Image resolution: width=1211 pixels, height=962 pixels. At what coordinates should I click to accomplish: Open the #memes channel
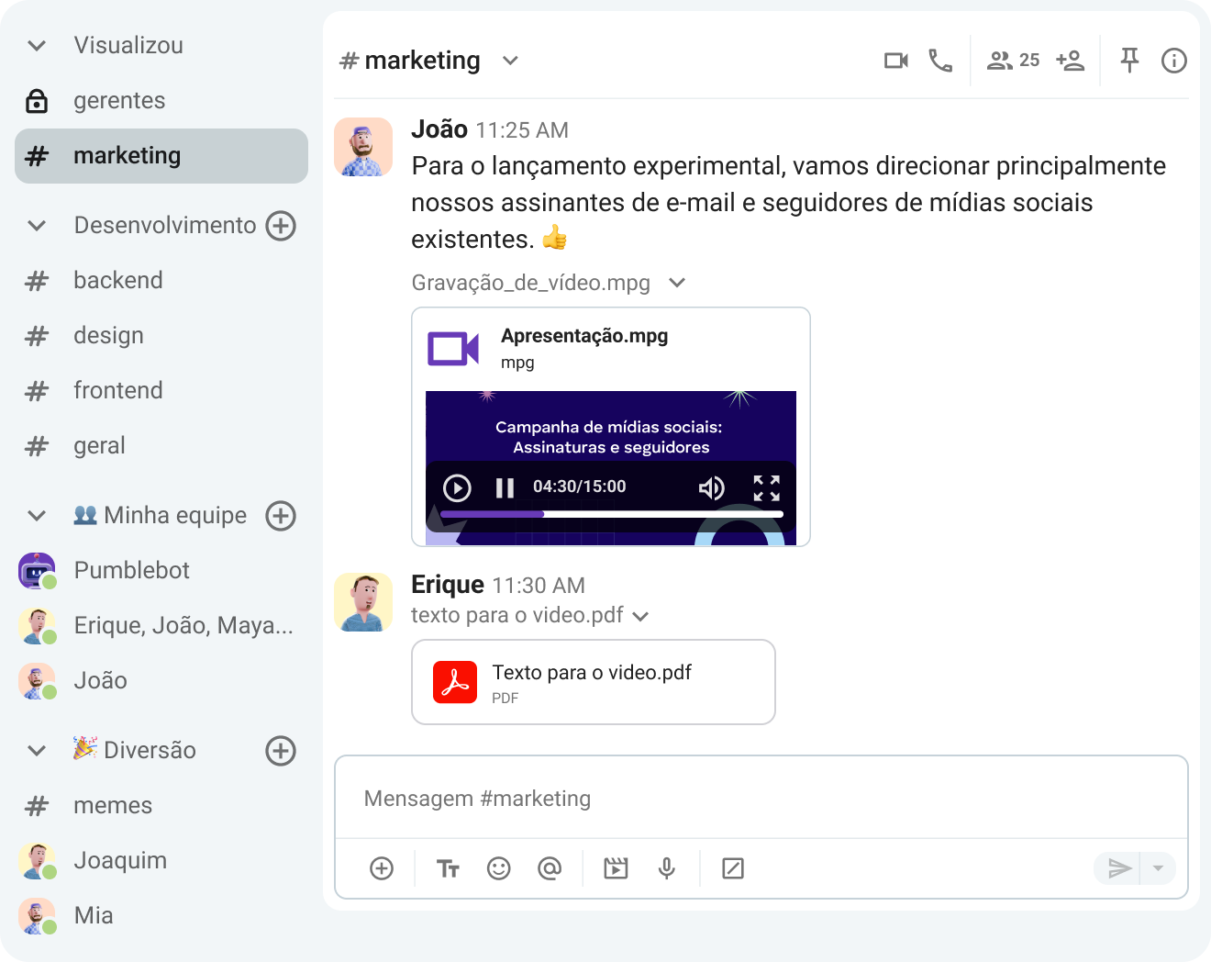(x=113, y=805)
